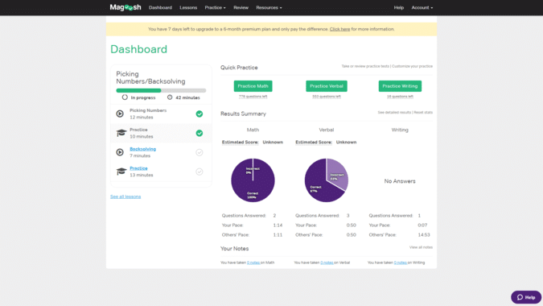Image resolution: width=543 pixels, height=306 pixels.
Task: Expand the Account dropdown menu
Action: [x=422, y=7]
